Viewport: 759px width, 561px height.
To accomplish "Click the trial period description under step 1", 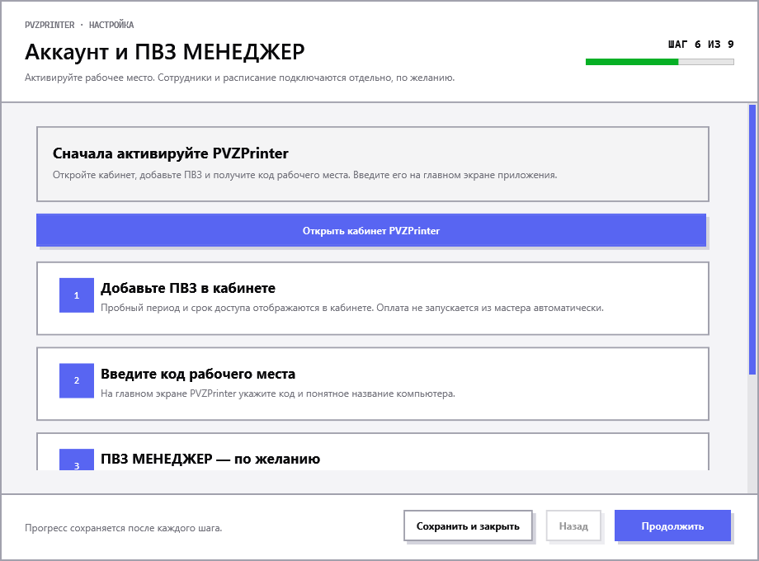I will (352, 308).
